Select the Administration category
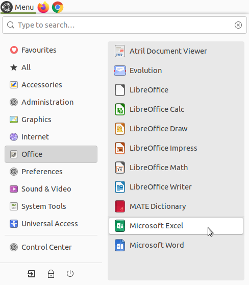Screen dimensions: 249x285 (x=51, y=102)
